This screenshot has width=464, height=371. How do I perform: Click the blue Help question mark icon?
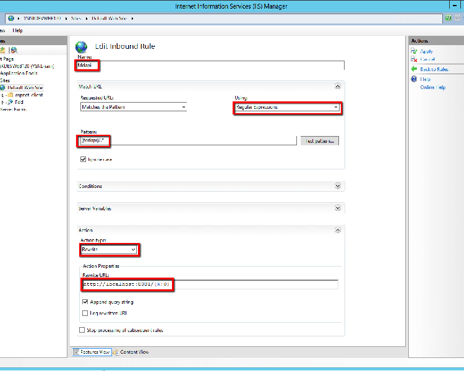pos(414,79)
